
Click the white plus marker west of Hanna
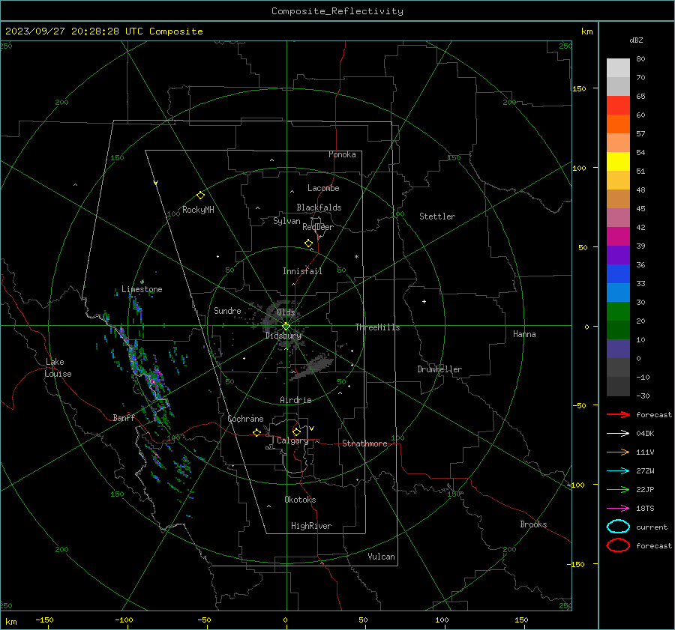424,301
